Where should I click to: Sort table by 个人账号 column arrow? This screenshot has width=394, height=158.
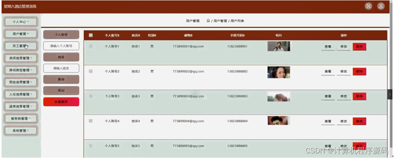click(x=118, y=36)
